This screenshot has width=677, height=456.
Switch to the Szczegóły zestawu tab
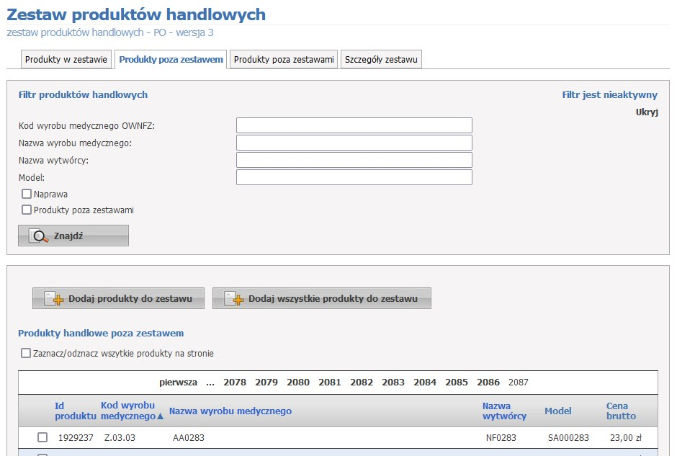coord(381,60)
